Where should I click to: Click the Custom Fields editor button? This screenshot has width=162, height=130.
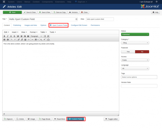pos(76,119)
